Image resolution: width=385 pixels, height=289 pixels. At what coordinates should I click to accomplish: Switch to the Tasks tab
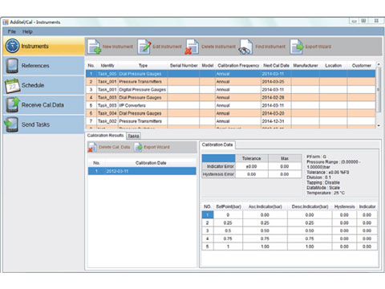tap(133, 136)
